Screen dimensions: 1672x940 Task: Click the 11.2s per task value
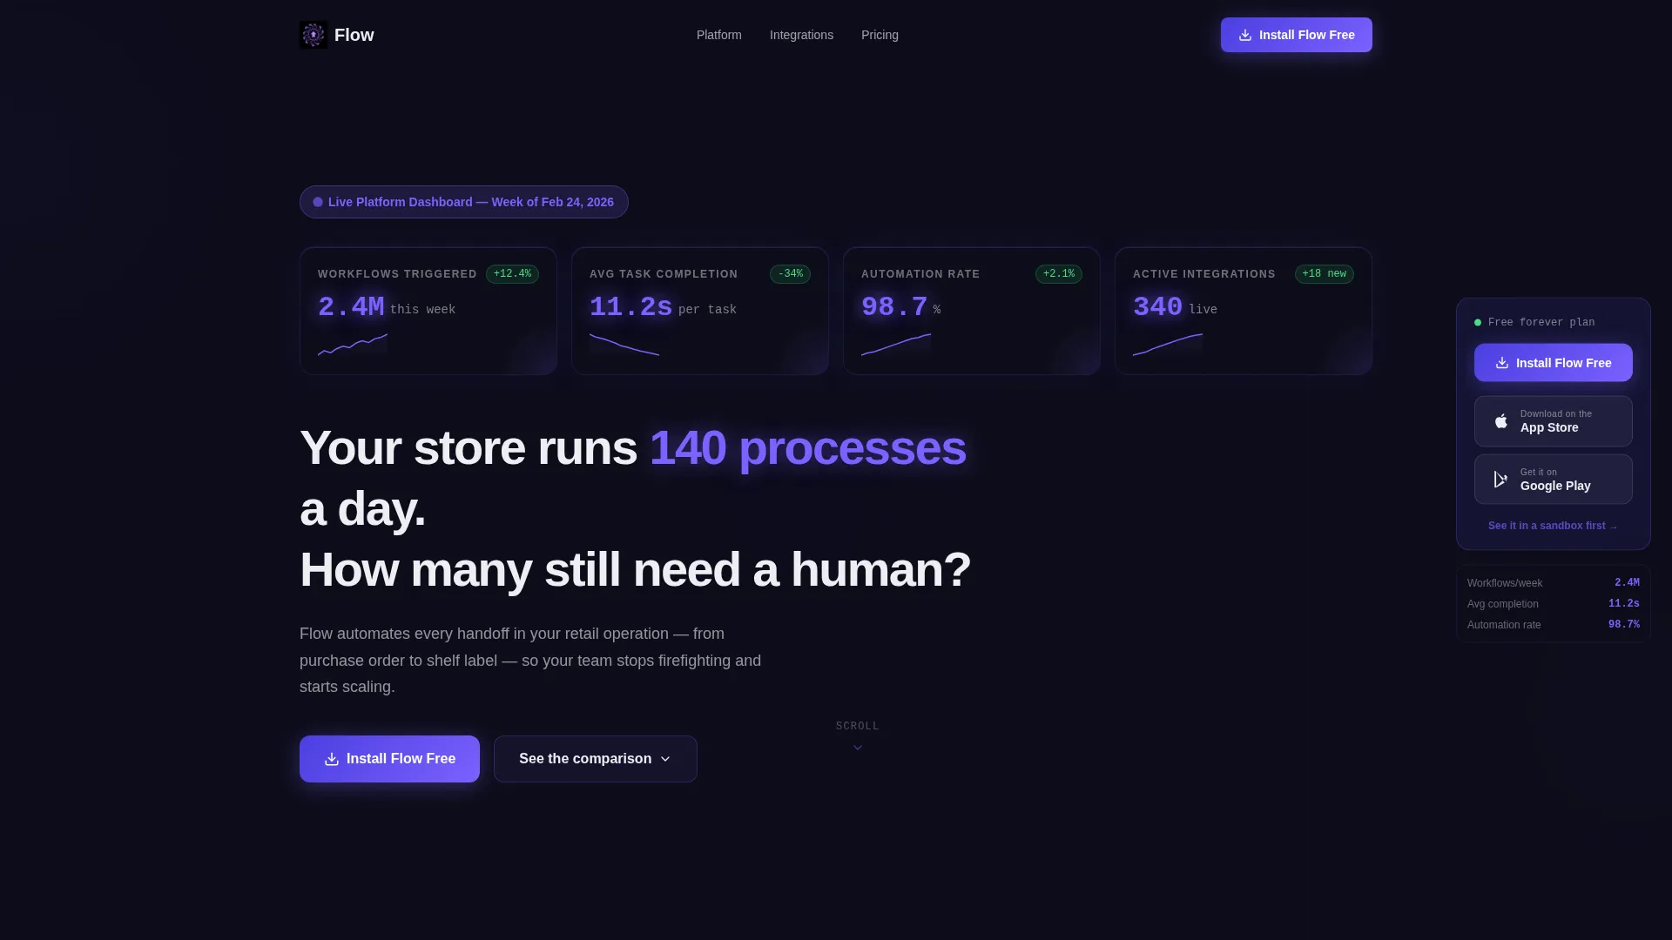pos(663,307)
